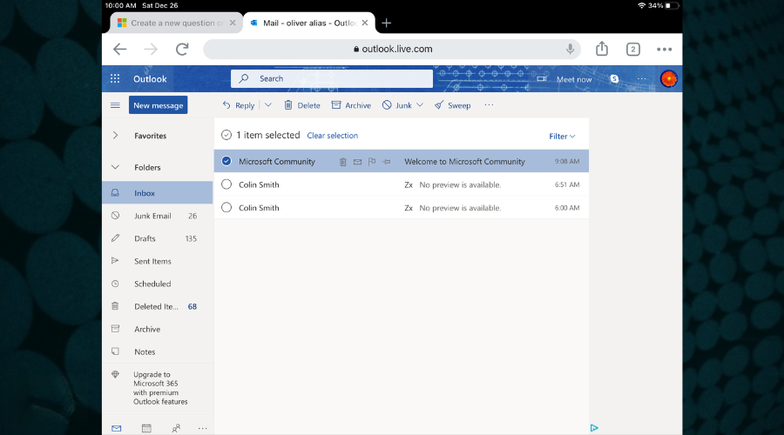The width and height of the screenshot is (784, 435).
Task: Open the Deleted Items folder
Action: pos(158,306)
